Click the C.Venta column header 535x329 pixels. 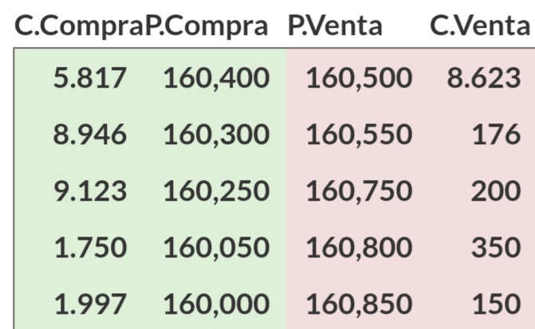tap(480, 26)
